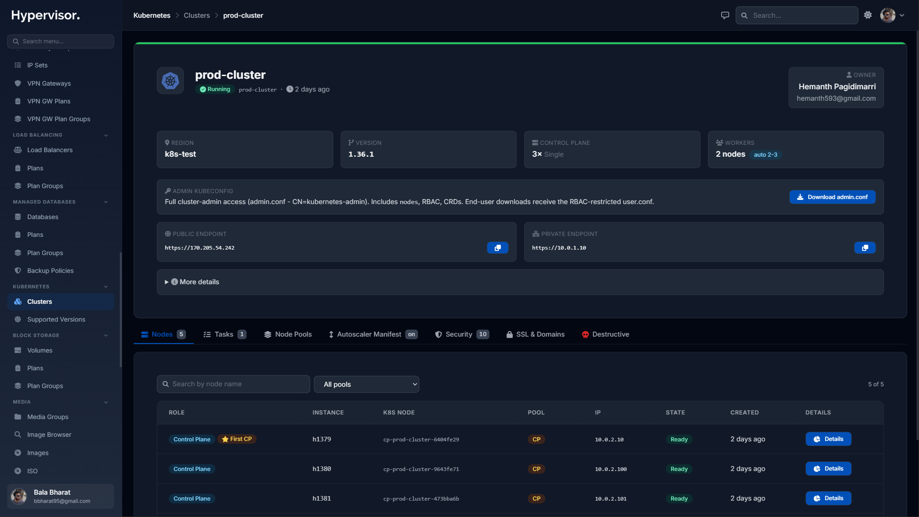Click the theme settings sun icon

(868, 15)
